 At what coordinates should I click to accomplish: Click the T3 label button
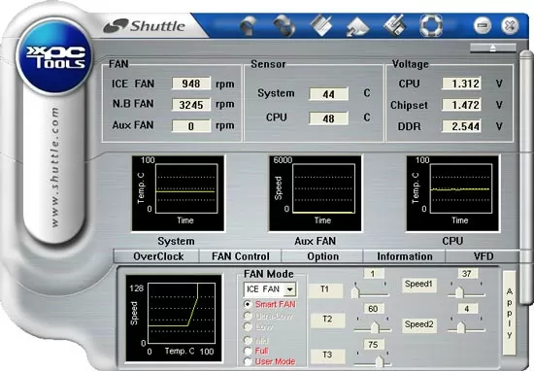(x=327, y=355)
